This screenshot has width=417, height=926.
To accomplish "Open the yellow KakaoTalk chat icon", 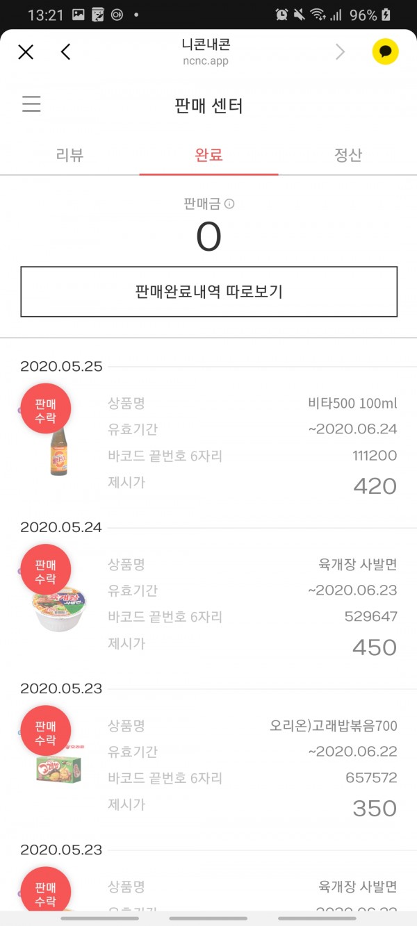I will [385, 52].
